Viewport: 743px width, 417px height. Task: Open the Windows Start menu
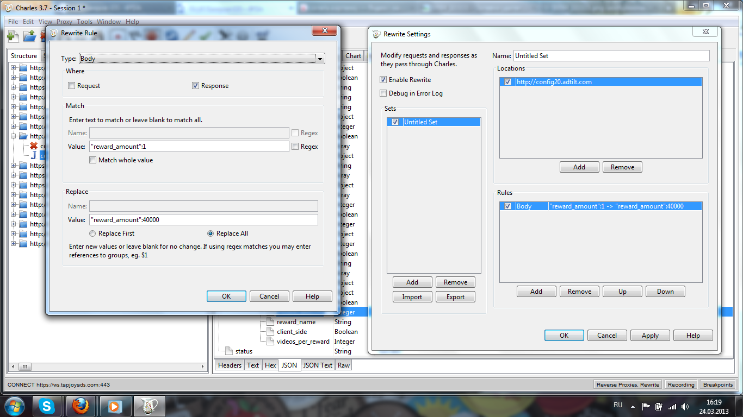15,406
